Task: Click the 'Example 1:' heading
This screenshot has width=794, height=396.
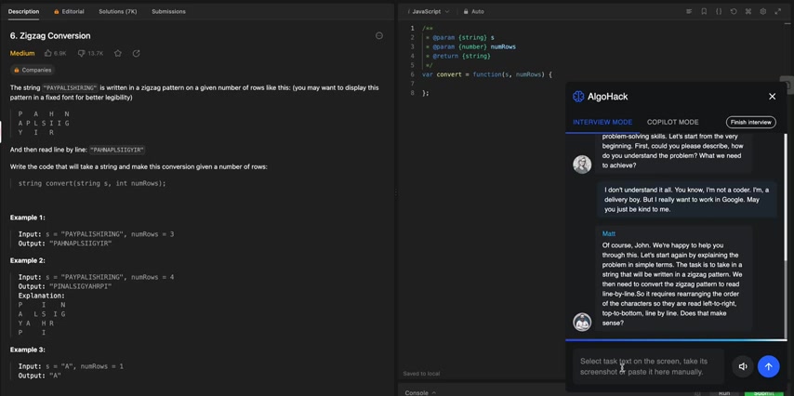Action: [x=28, y=218]
